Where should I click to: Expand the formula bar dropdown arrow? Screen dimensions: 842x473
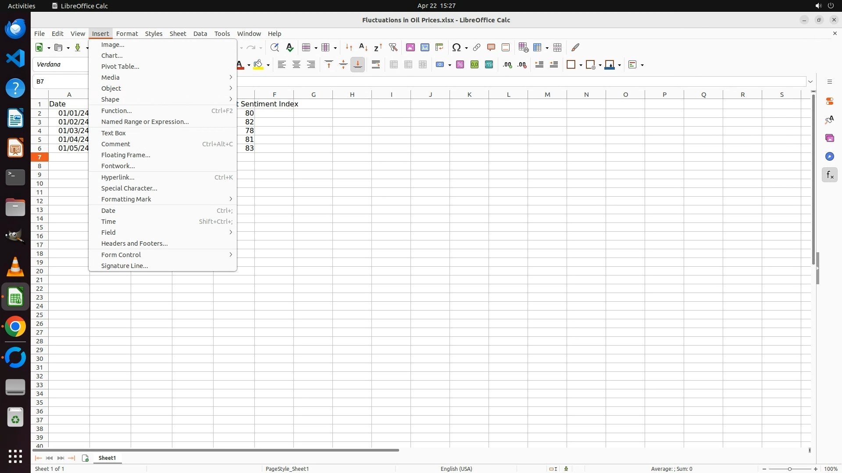pos(810,81)
